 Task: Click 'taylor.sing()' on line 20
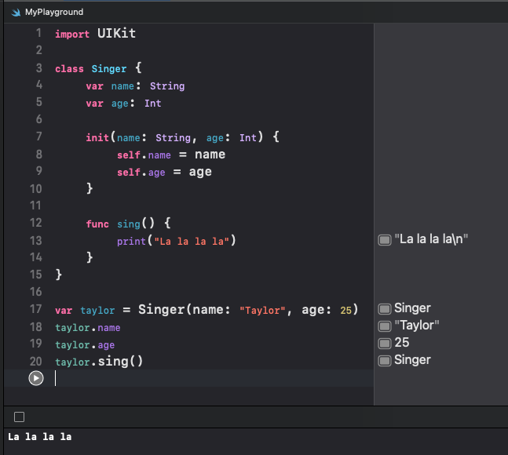coord(99,362)
